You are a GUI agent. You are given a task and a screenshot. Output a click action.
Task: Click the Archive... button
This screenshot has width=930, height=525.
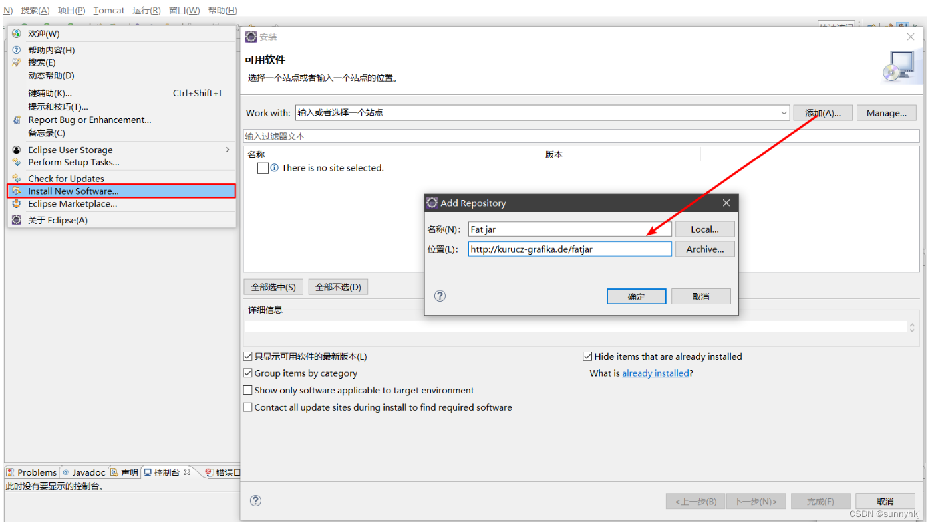click(x=704, y=249)
